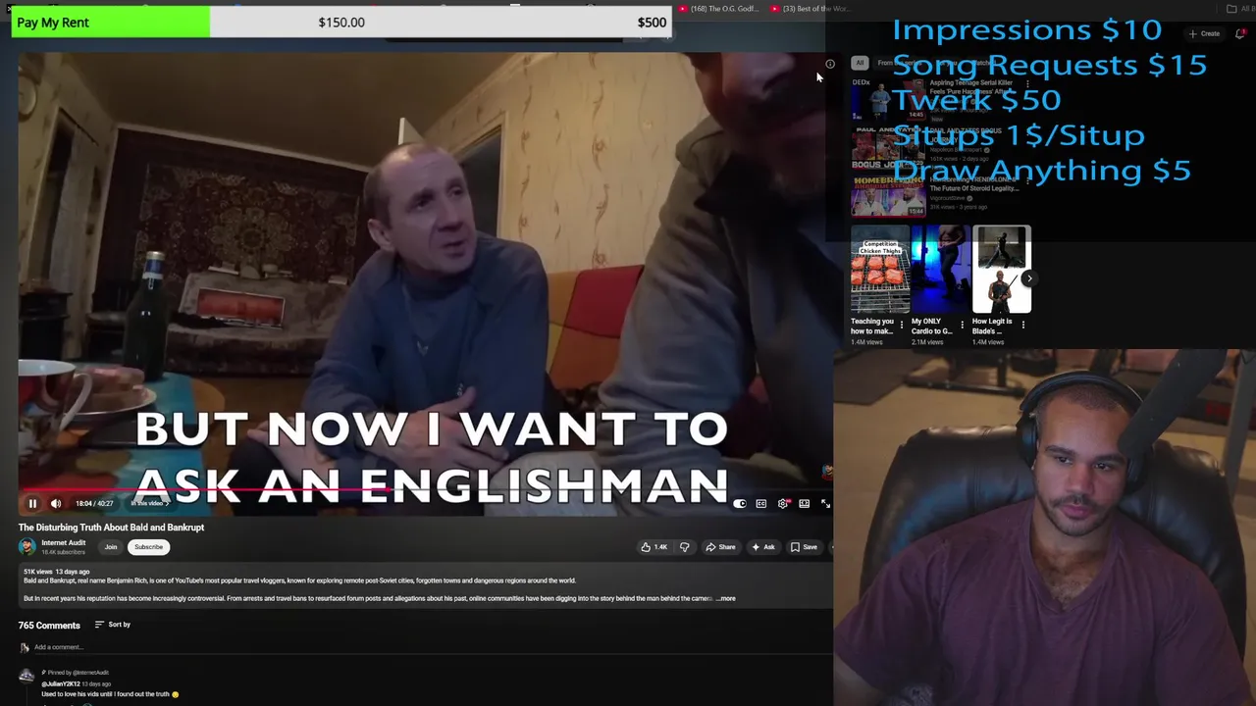1256x706 pixels.
Task: Open 'Teaching you how to mak...' Short
Action: pos(880,270)
